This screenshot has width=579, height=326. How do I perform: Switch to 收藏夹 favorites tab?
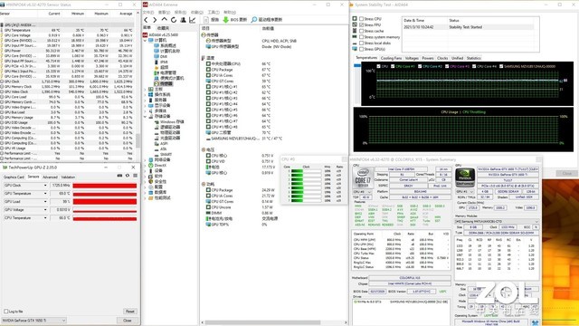point(163,28)
